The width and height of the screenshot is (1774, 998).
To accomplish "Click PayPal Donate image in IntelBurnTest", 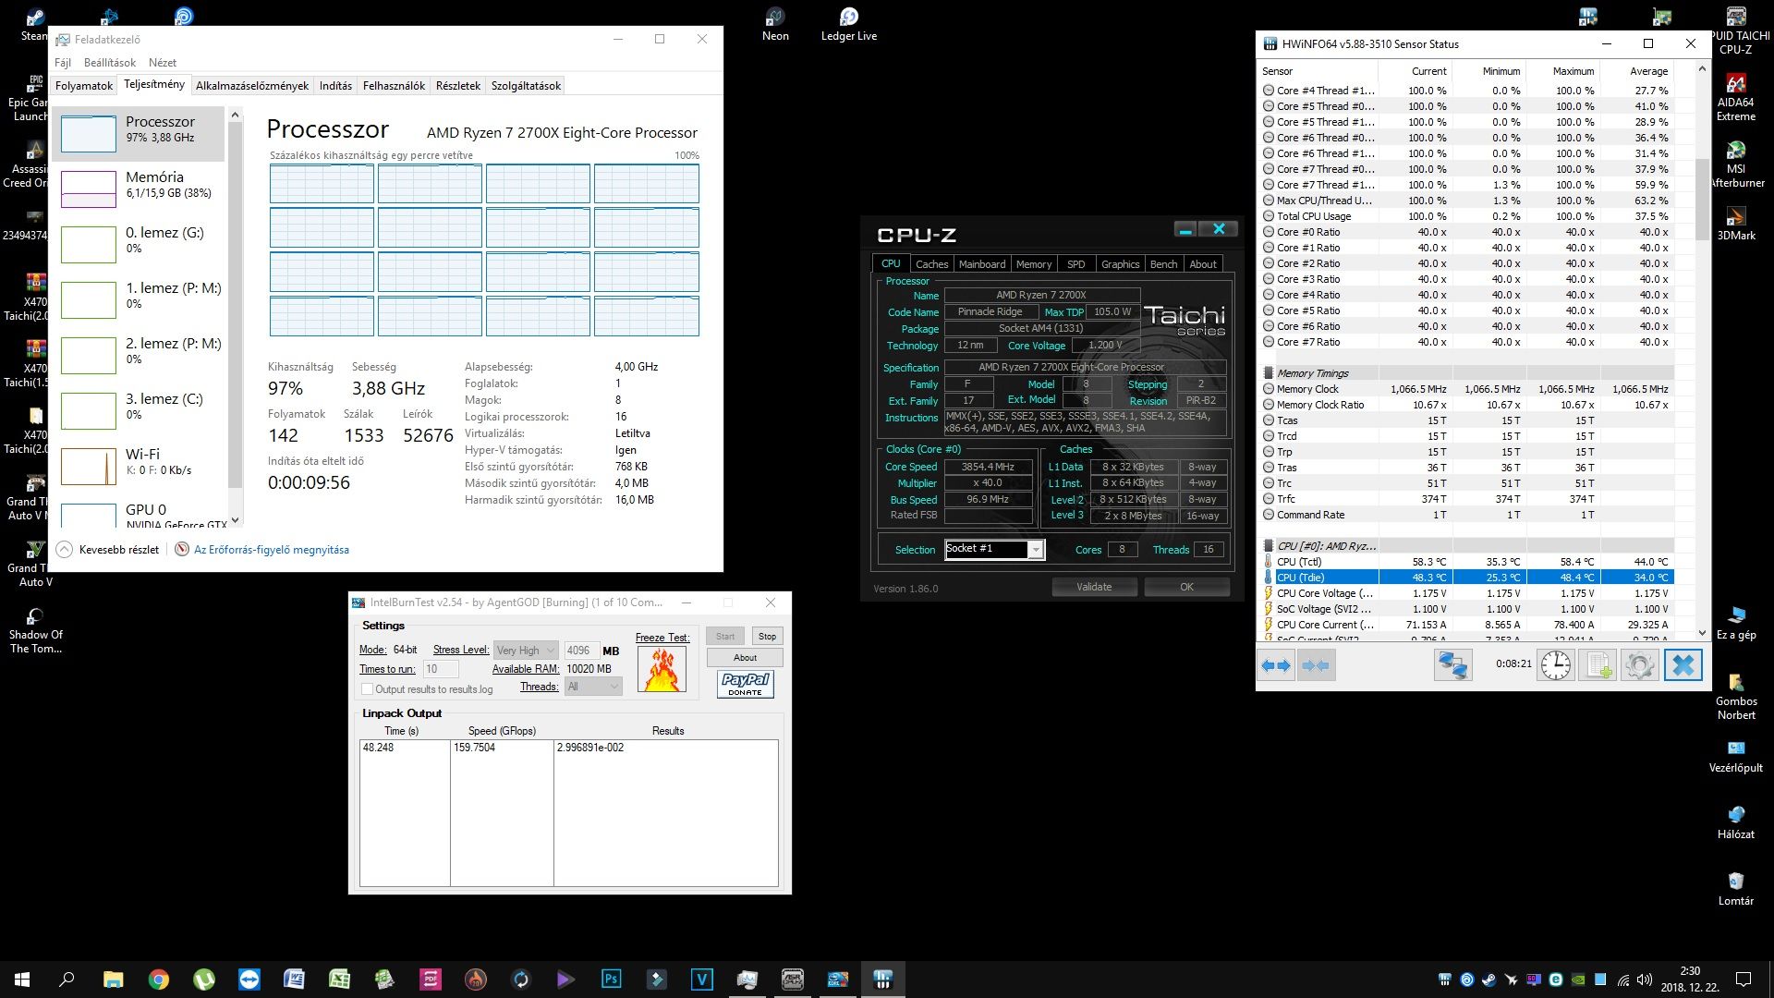I will [746, 684].
